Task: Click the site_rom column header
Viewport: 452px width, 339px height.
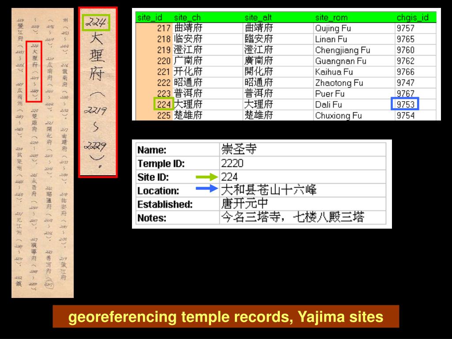Action: 331,17
